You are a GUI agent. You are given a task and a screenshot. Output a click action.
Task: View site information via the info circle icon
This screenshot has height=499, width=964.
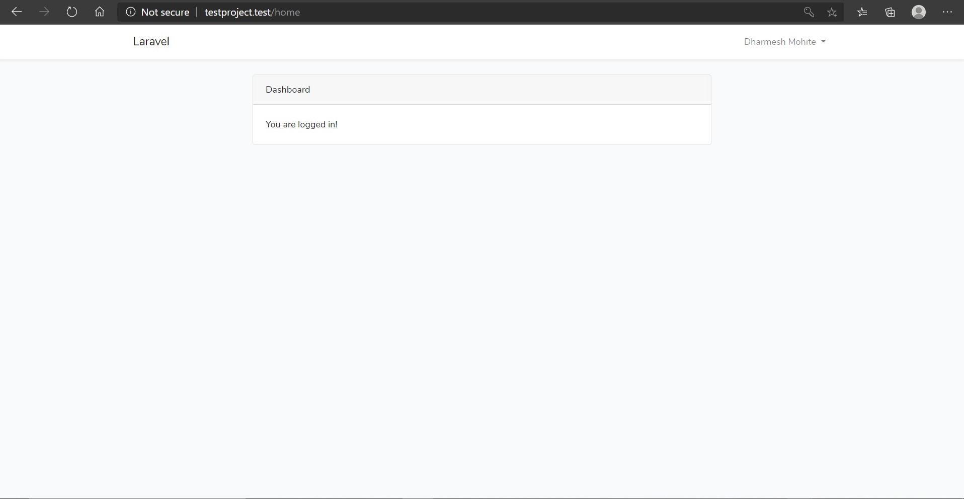[131, 12]
